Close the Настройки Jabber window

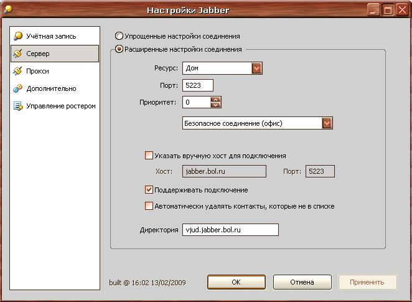402,10
